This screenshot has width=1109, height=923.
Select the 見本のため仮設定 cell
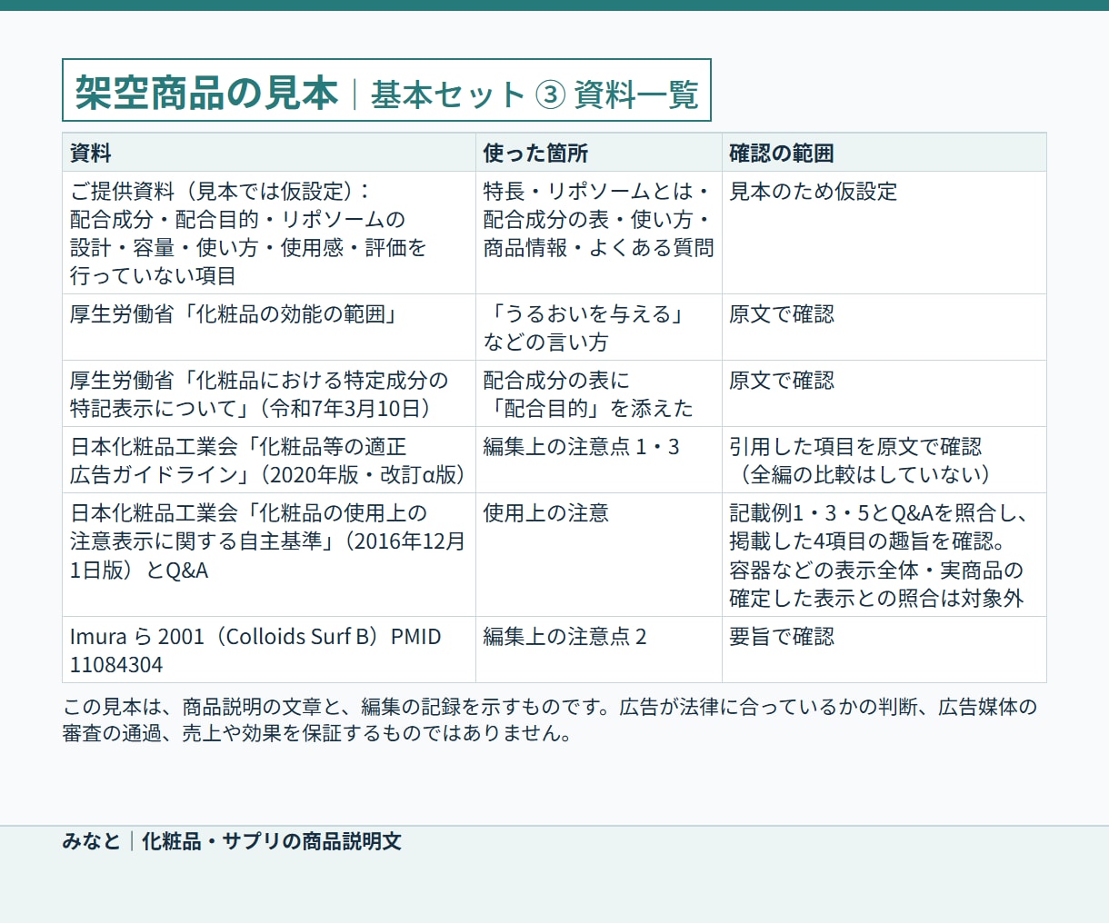click(884, 233)
